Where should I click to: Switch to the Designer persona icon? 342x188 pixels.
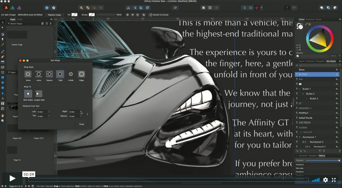tap(13, 8)
